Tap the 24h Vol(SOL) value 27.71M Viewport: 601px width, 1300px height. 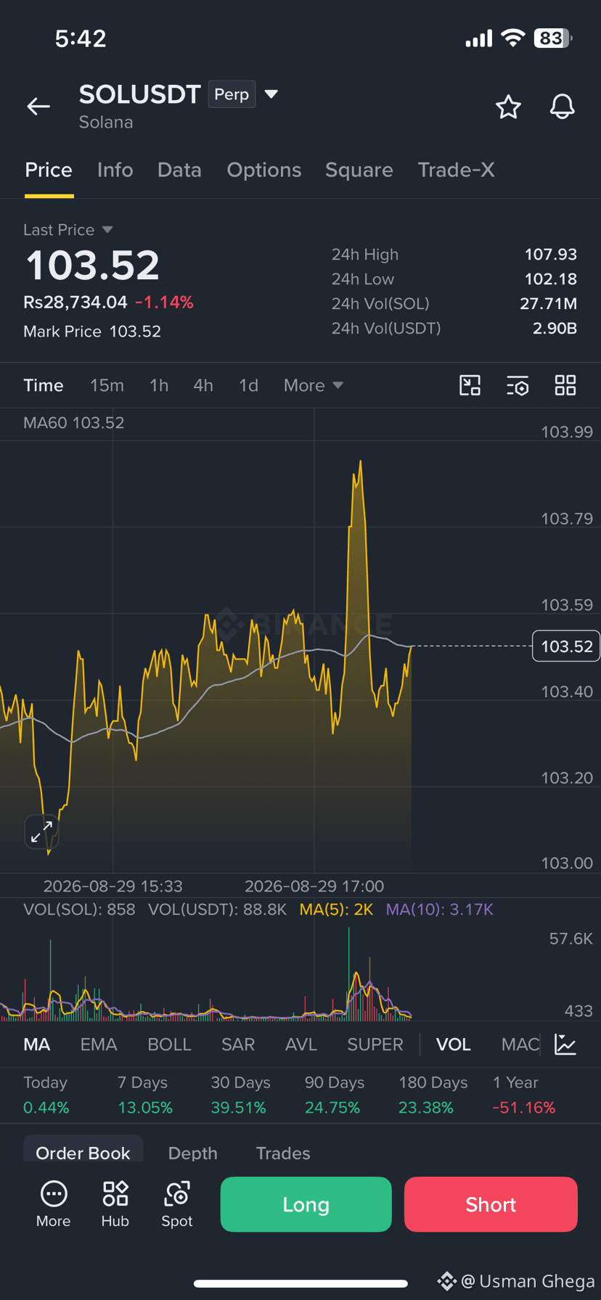[549, 304]
